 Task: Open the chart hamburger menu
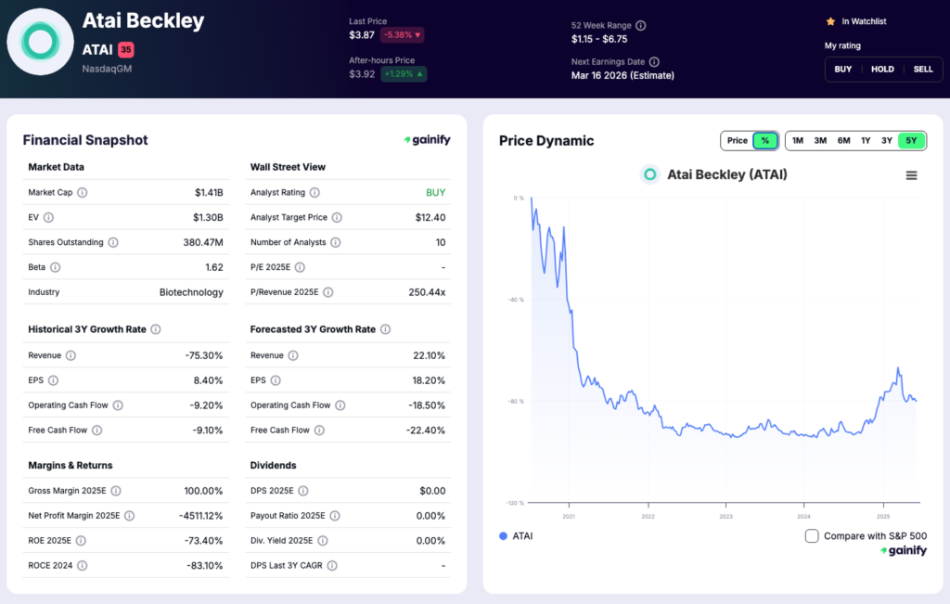pos(911,174)
